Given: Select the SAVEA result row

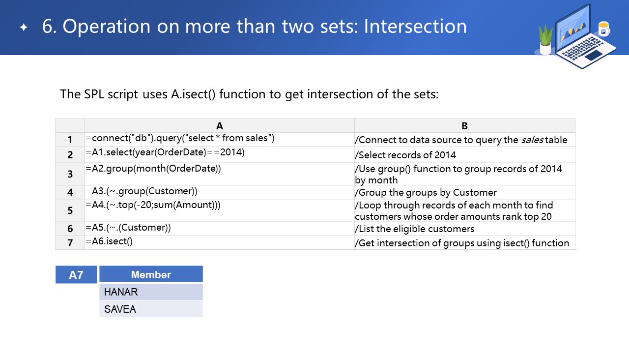Looking at the screenshot, I should 151,309.
